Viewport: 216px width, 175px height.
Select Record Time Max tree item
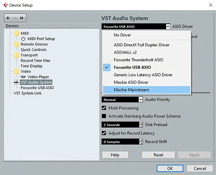(36, 60)
